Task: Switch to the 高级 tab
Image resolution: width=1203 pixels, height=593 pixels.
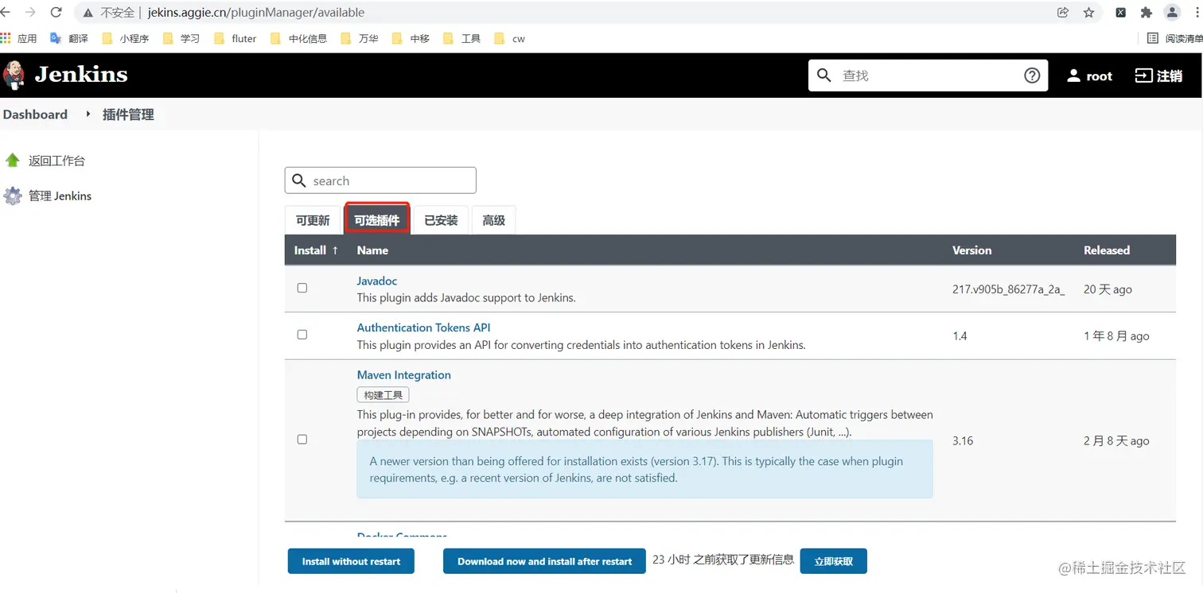Action: [x=494, y=220]
